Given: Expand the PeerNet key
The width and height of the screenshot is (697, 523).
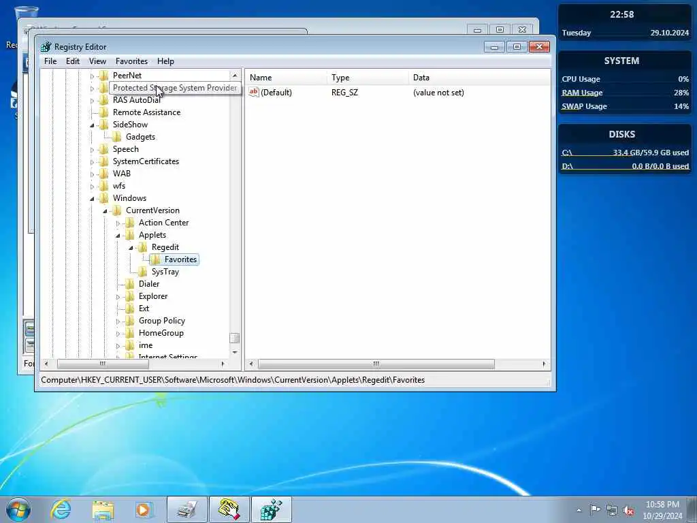Looking at the screenshot, I should [x=92, y=76].
